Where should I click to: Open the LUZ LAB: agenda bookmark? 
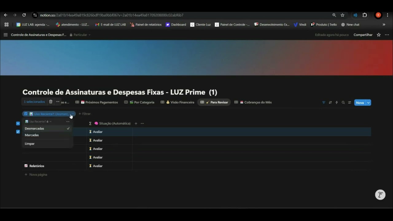[33, 25]
